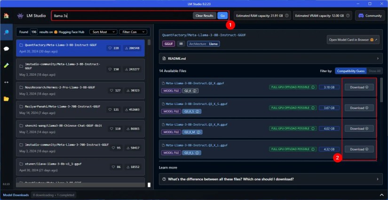Click GPU offload info icon for Q2_K file
This screenshot has width=388, height=200.
coord(313,87)
